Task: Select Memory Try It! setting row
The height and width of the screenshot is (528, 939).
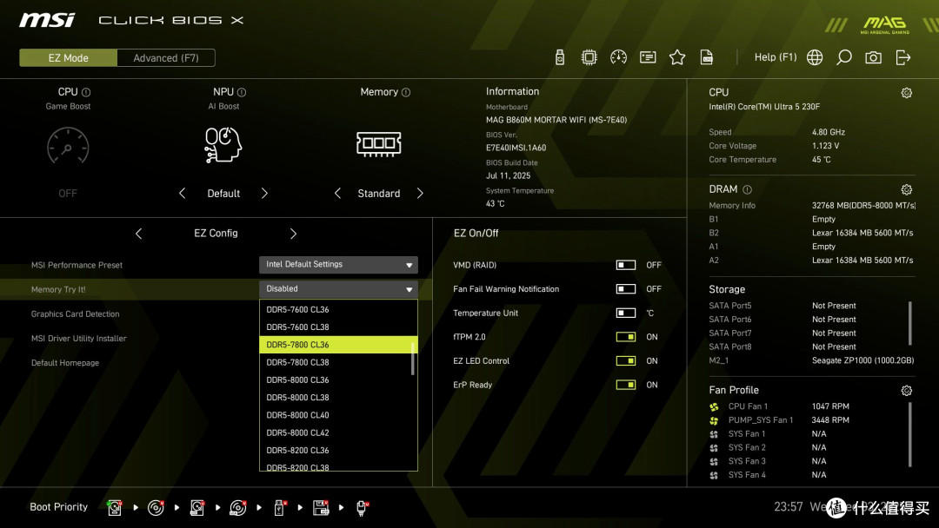Action: (x=216, y=289)
